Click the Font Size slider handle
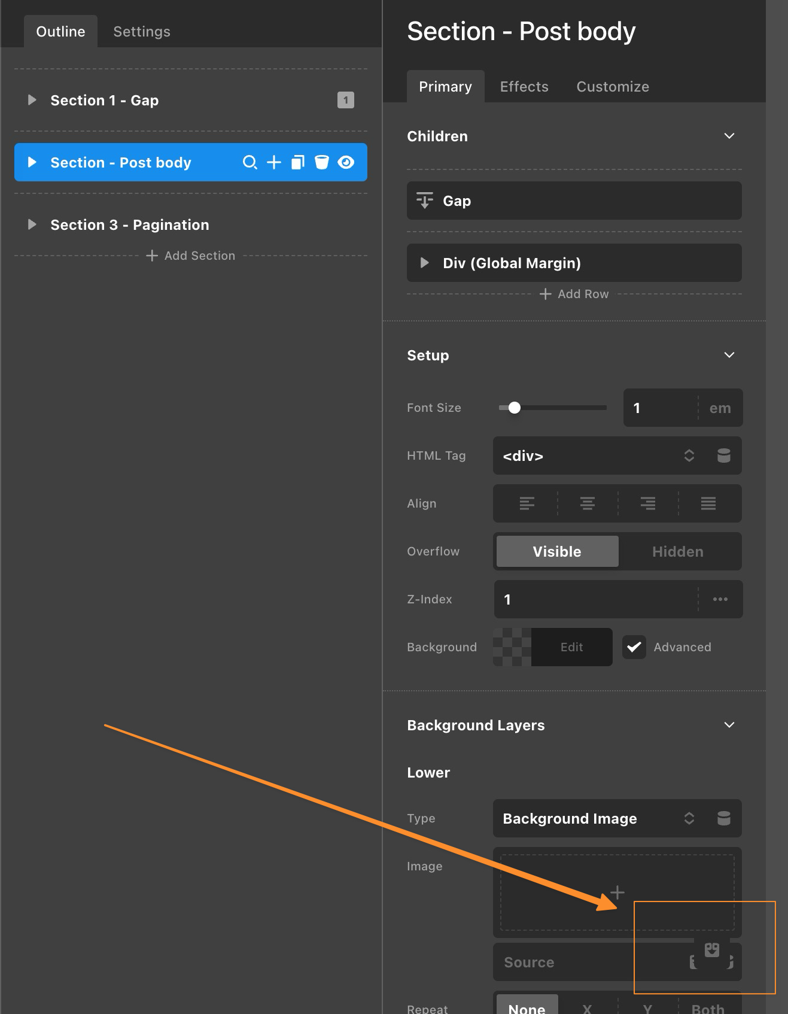Viewport: 788px width, 1014px height. 514,408
